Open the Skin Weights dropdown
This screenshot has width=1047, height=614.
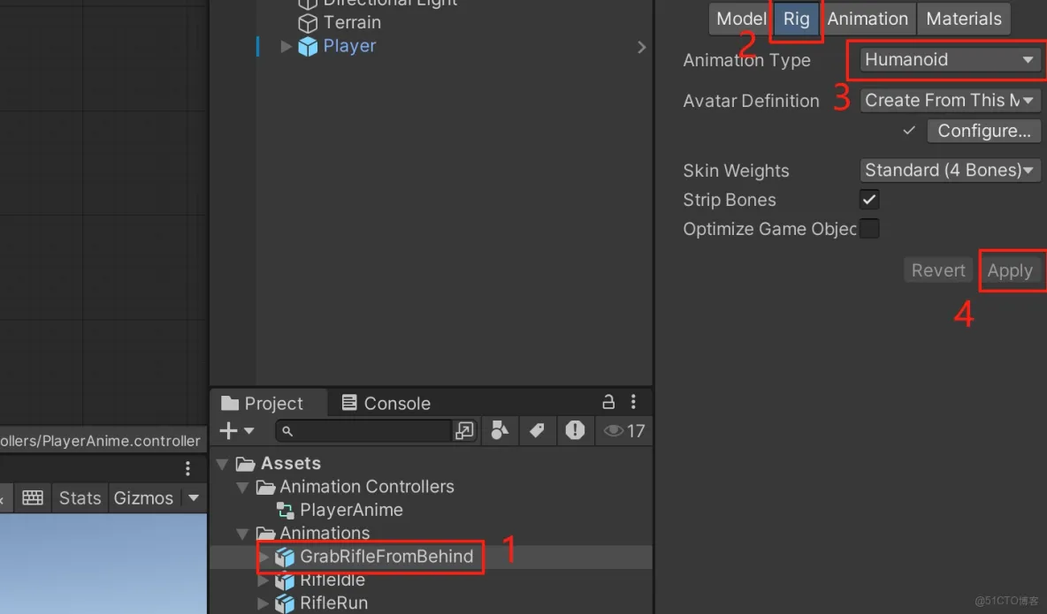pos(950,170)
